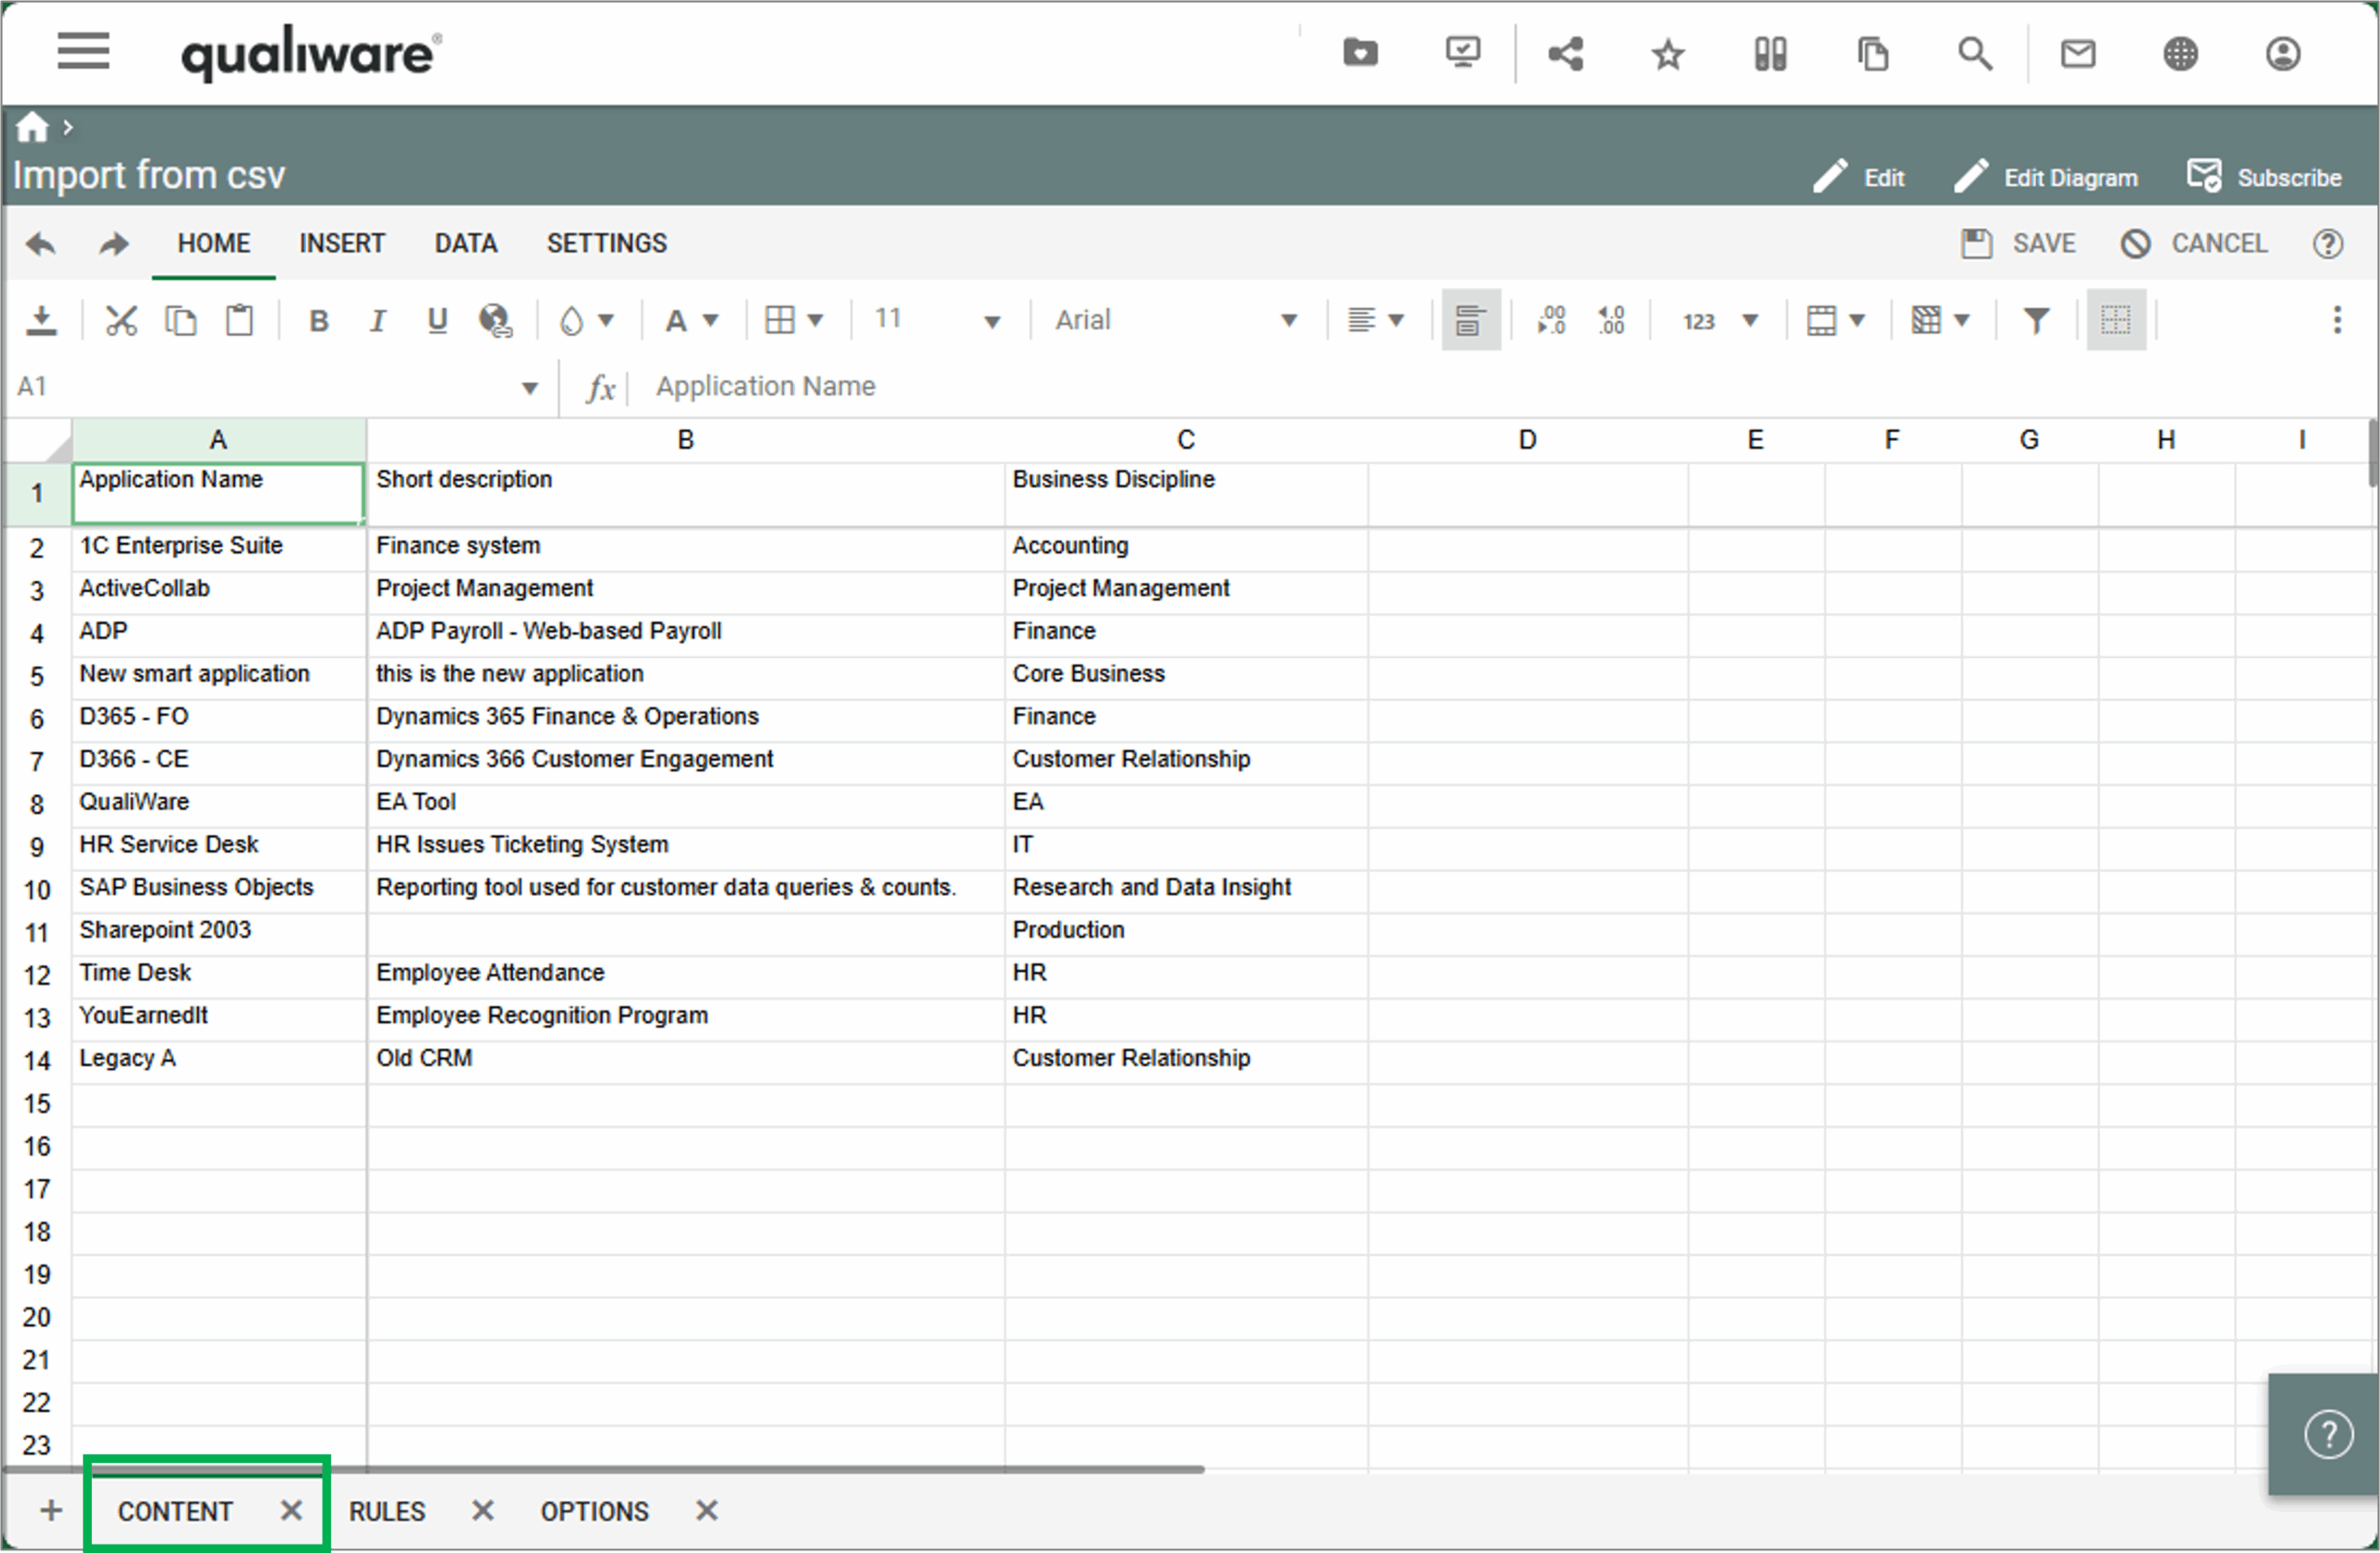Click the CANCEL button

point(2193,243)
